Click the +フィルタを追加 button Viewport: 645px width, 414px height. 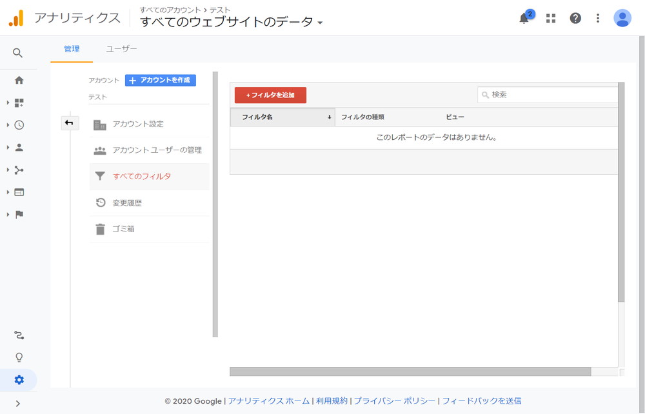point(270,95)
